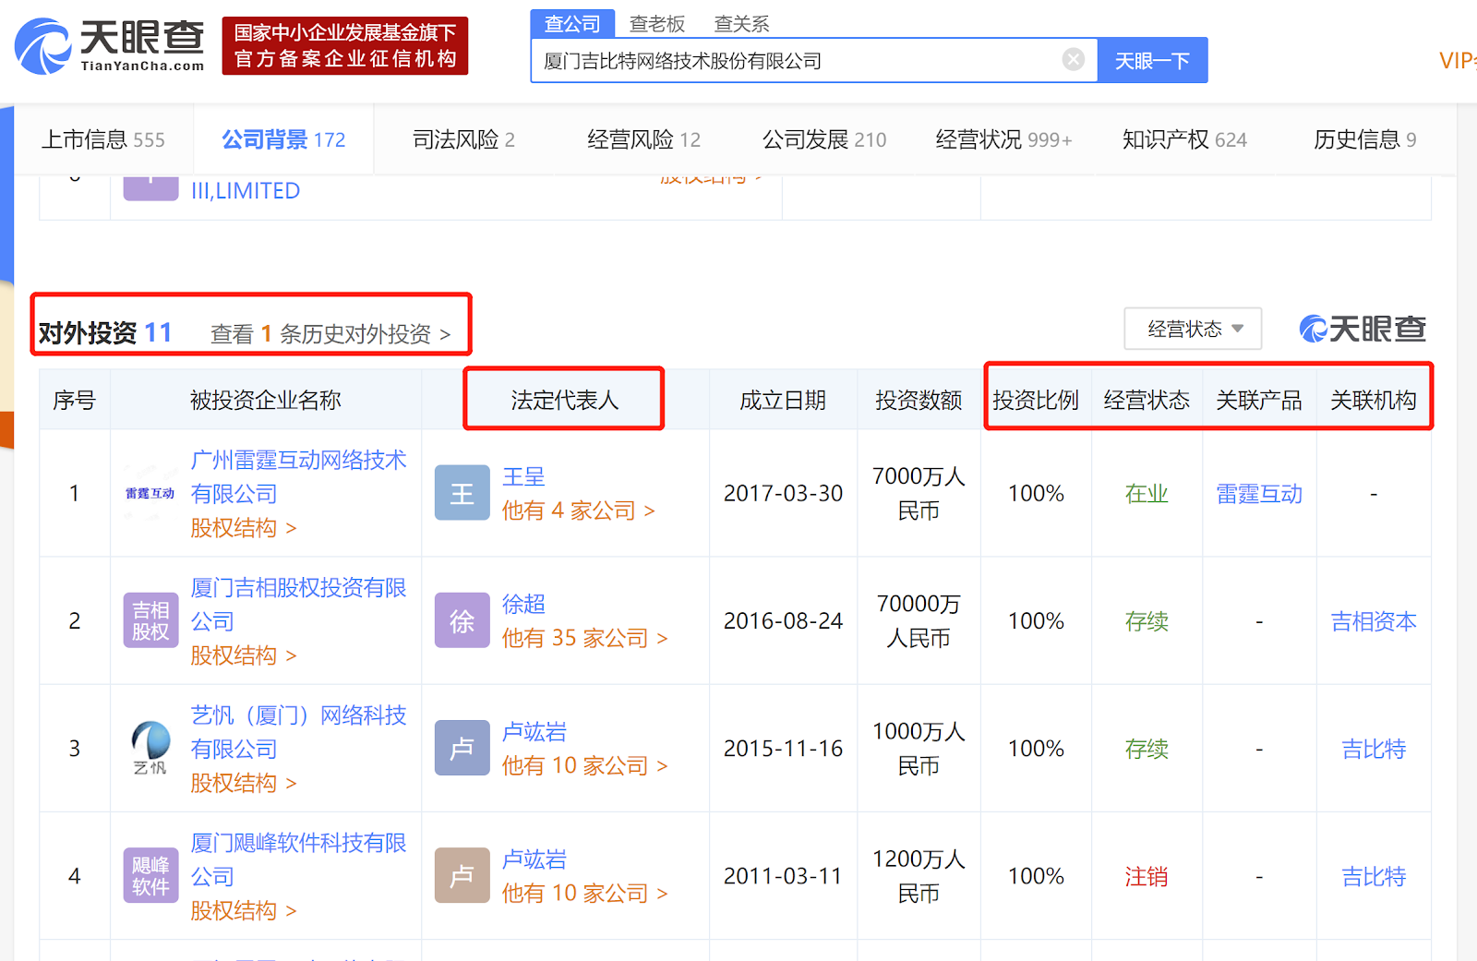Click 他有 10 家公司 in row 4

coord(585,893)
